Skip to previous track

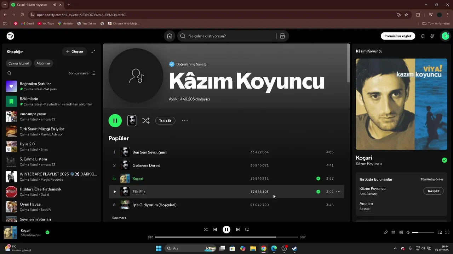(x=215, y=230)
